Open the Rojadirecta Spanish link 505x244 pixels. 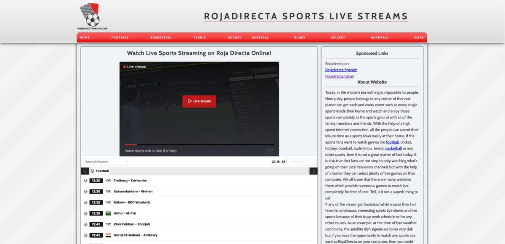click(341, 70)
